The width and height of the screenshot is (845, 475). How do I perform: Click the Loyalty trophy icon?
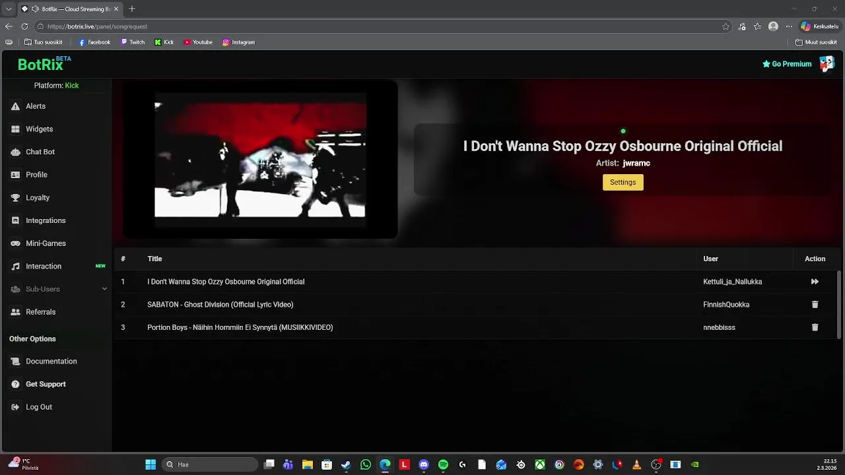(15, 198)
